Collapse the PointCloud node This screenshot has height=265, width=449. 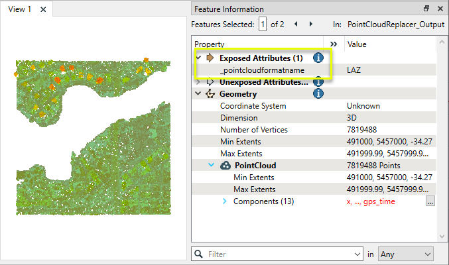[x=212, y=166]
